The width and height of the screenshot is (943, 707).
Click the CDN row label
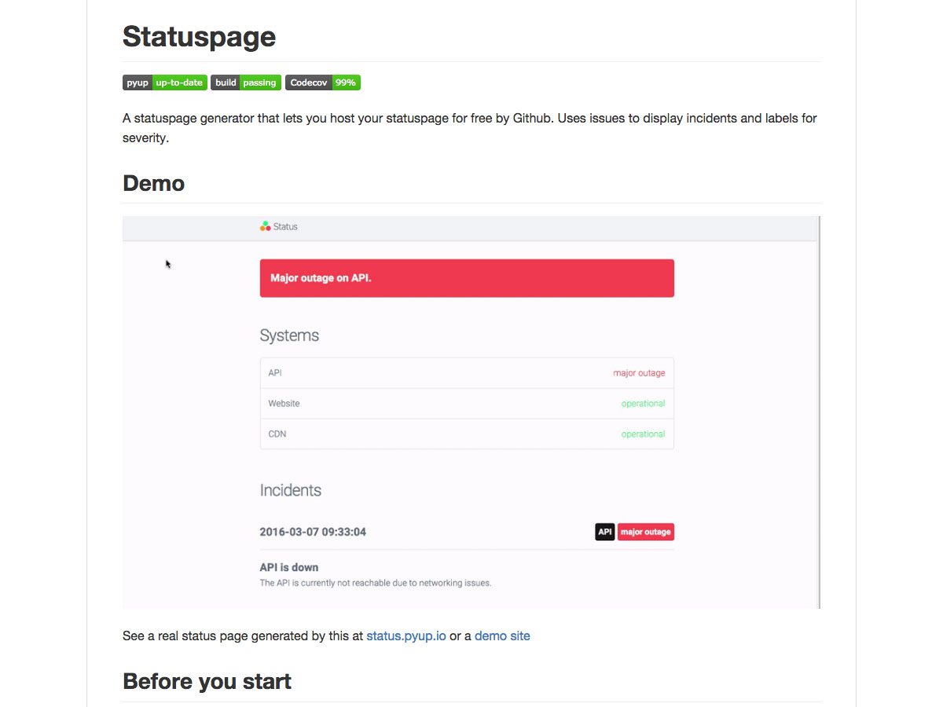pos(277,434)
